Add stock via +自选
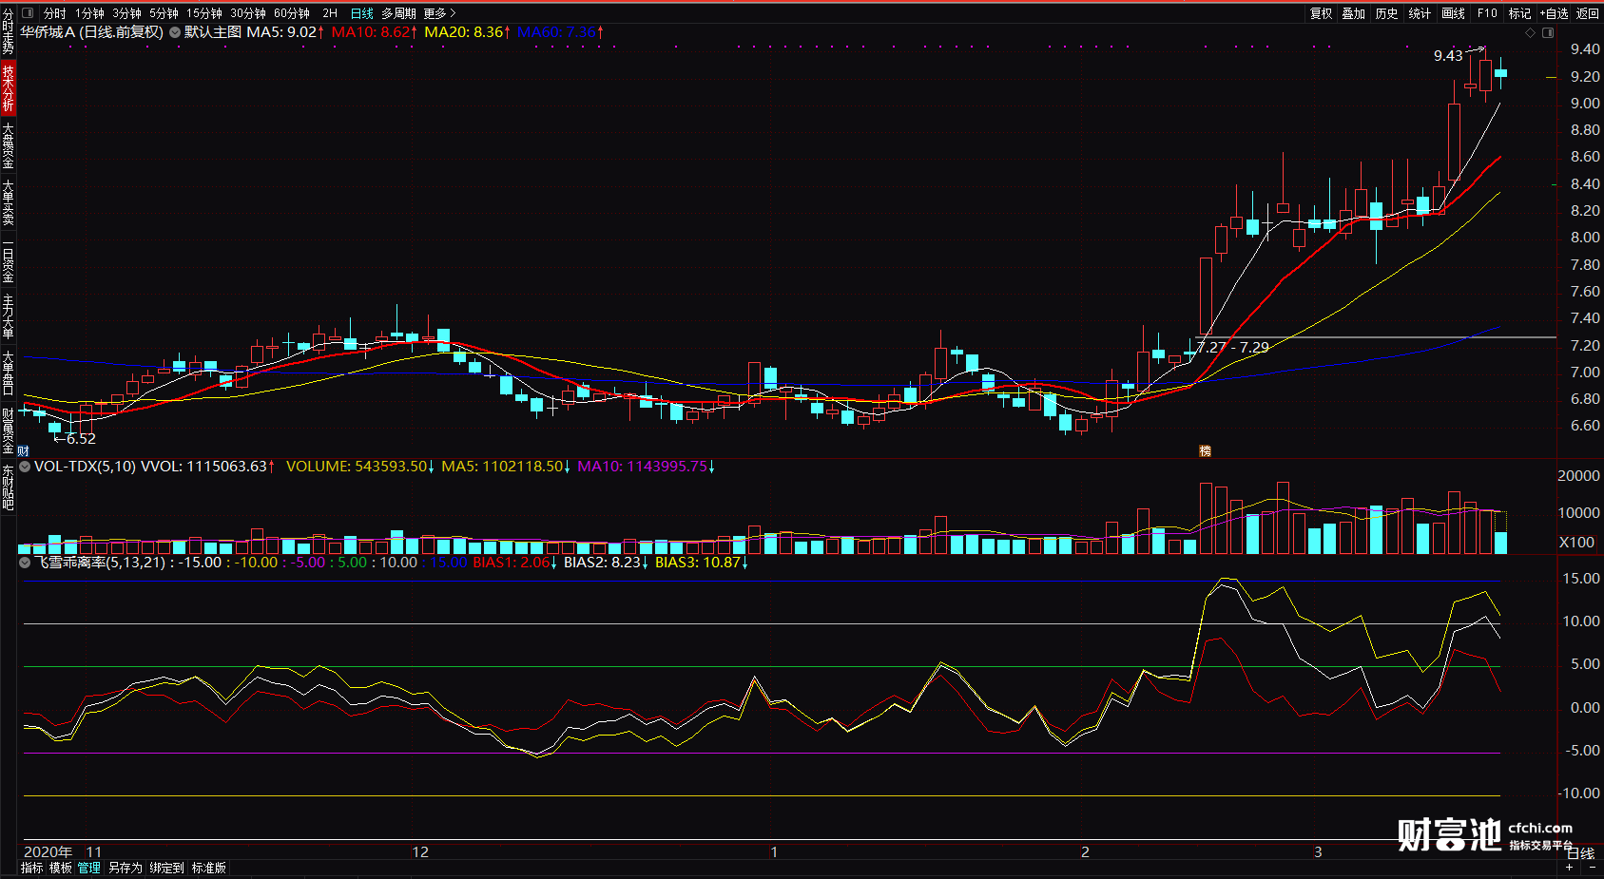The image size is (1604, 879). pos(1555,13)
